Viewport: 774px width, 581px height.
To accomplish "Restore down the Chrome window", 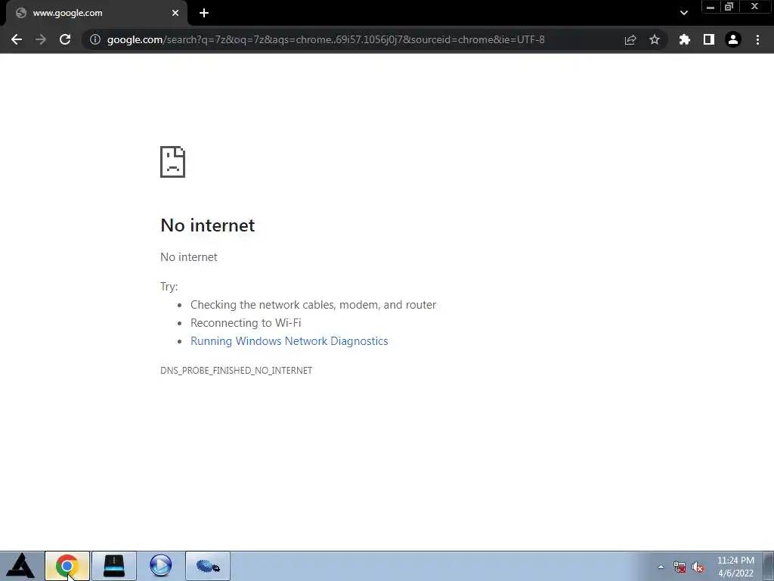I will [x=729, y=7].
